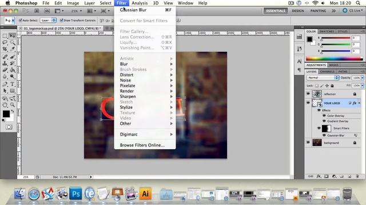
Task: Hide the reflection layer
Action: point(308,94)
